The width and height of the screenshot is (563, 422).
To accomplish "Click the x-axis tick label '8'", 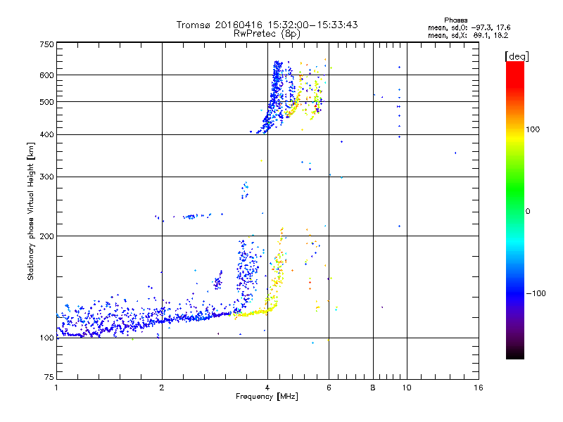I will pyautogui.click(x=373, y=388).
